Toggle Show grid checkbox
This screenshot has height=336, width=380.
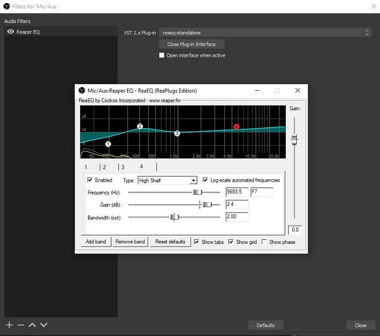(231, 242)
